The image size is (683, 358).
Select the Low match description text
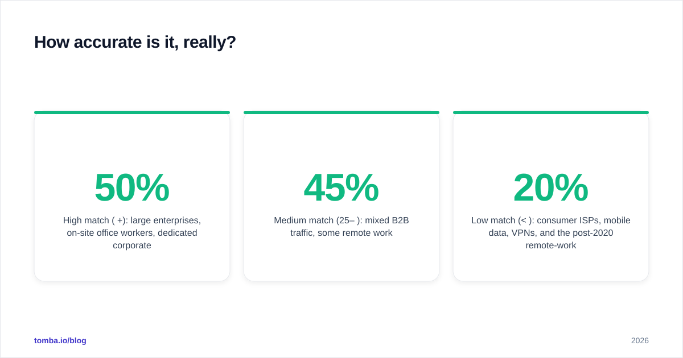pos(551,233)
